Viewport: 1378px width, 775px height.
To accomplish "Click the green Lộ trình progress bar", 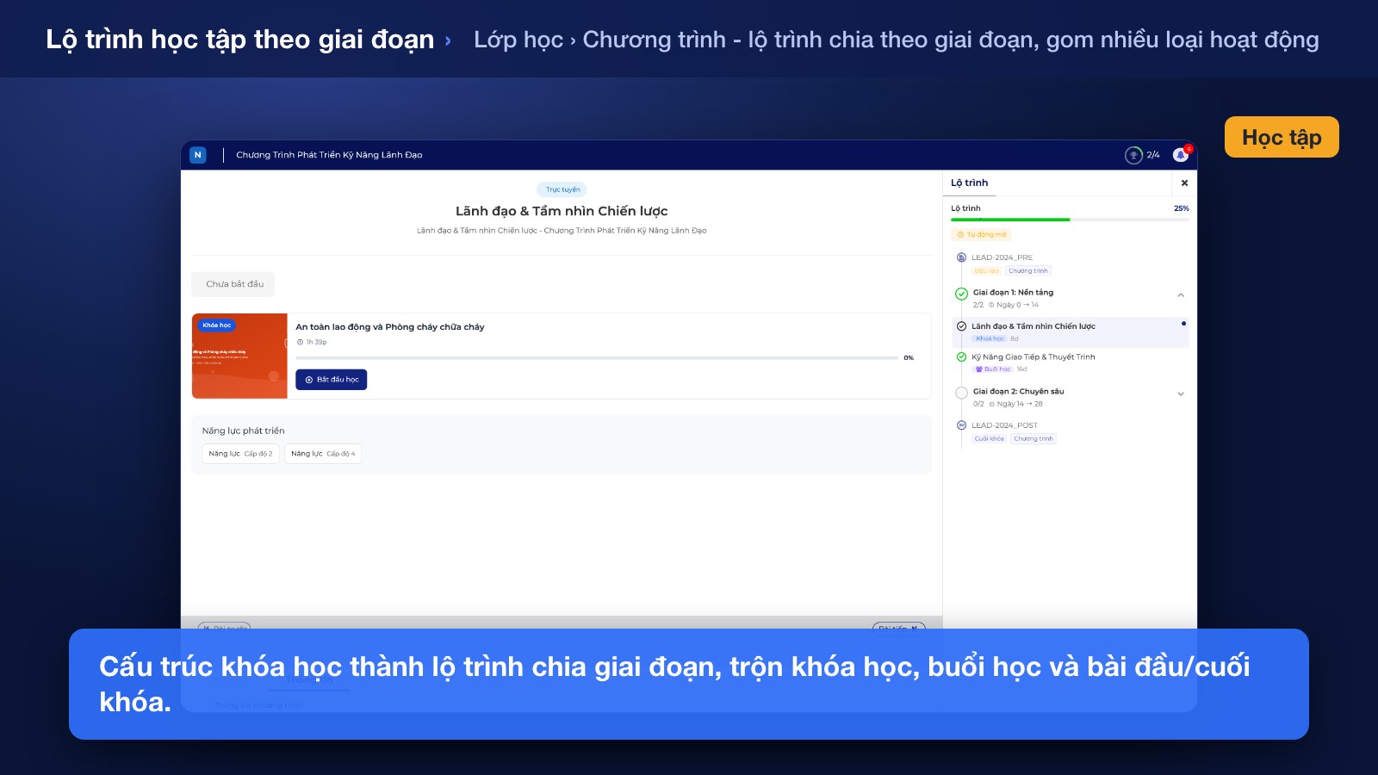I will click(1070, 220).
